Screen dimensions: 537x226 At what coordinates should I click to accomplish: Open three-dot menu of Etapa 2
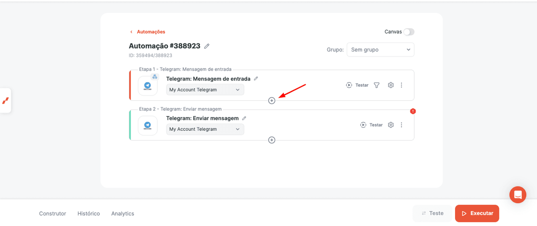pyautogui.click(x=401, y=125)
